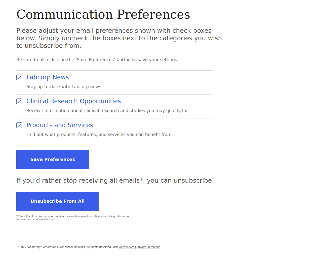Viewport: 322px width, 258px height.
Task: Click the 'Find out what products' description
Action: (x=99, y=135)
